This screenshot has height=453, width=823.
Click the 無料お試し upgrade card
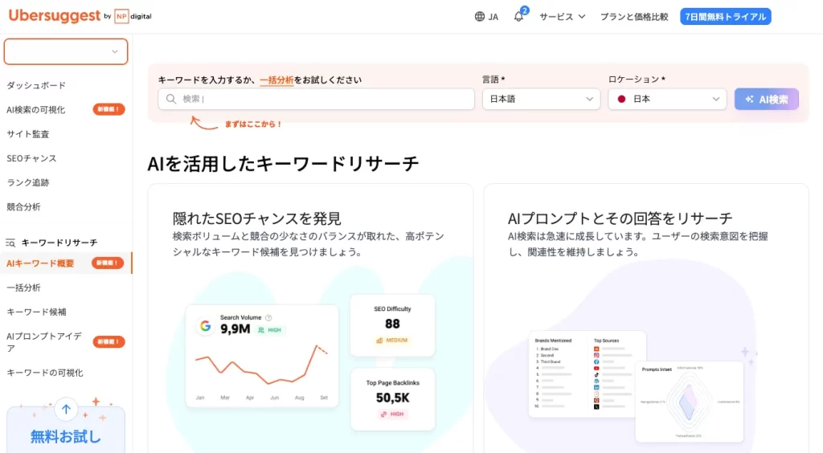[66, 430]
